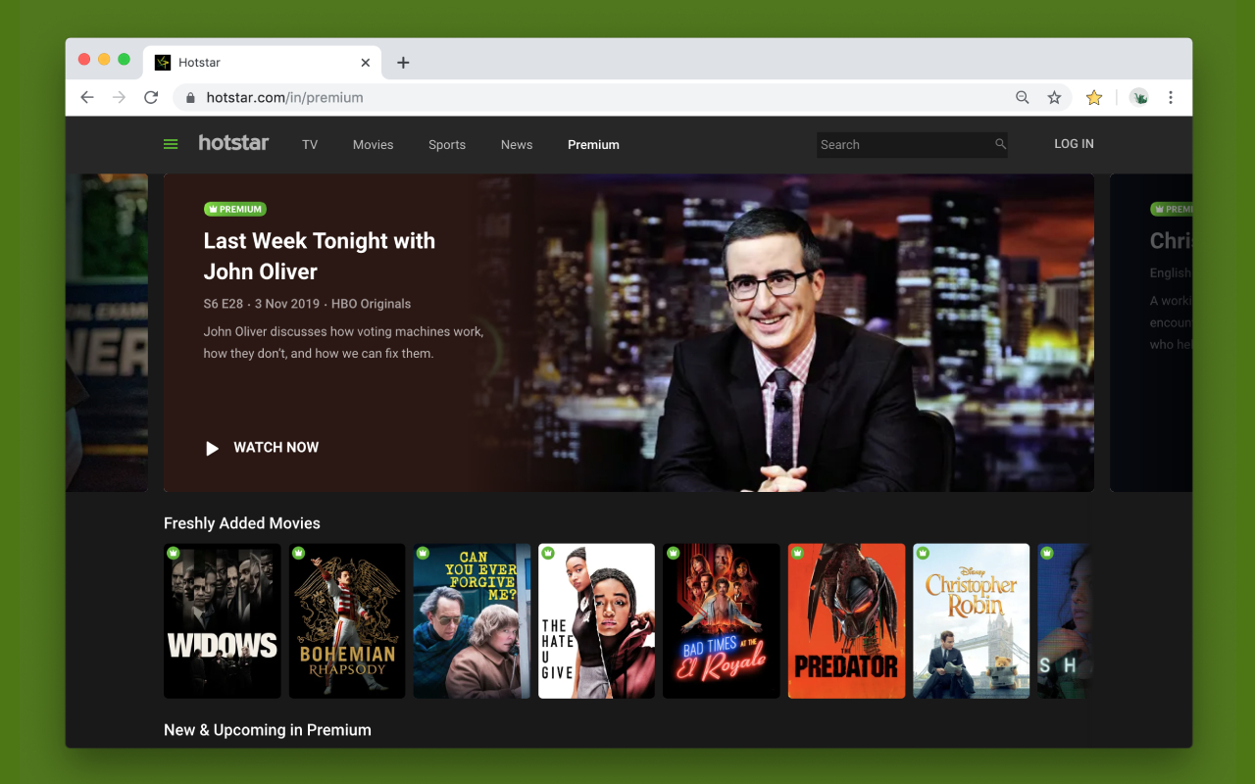Open the Bohemian Rhapsody movie poster

point(347,621)
